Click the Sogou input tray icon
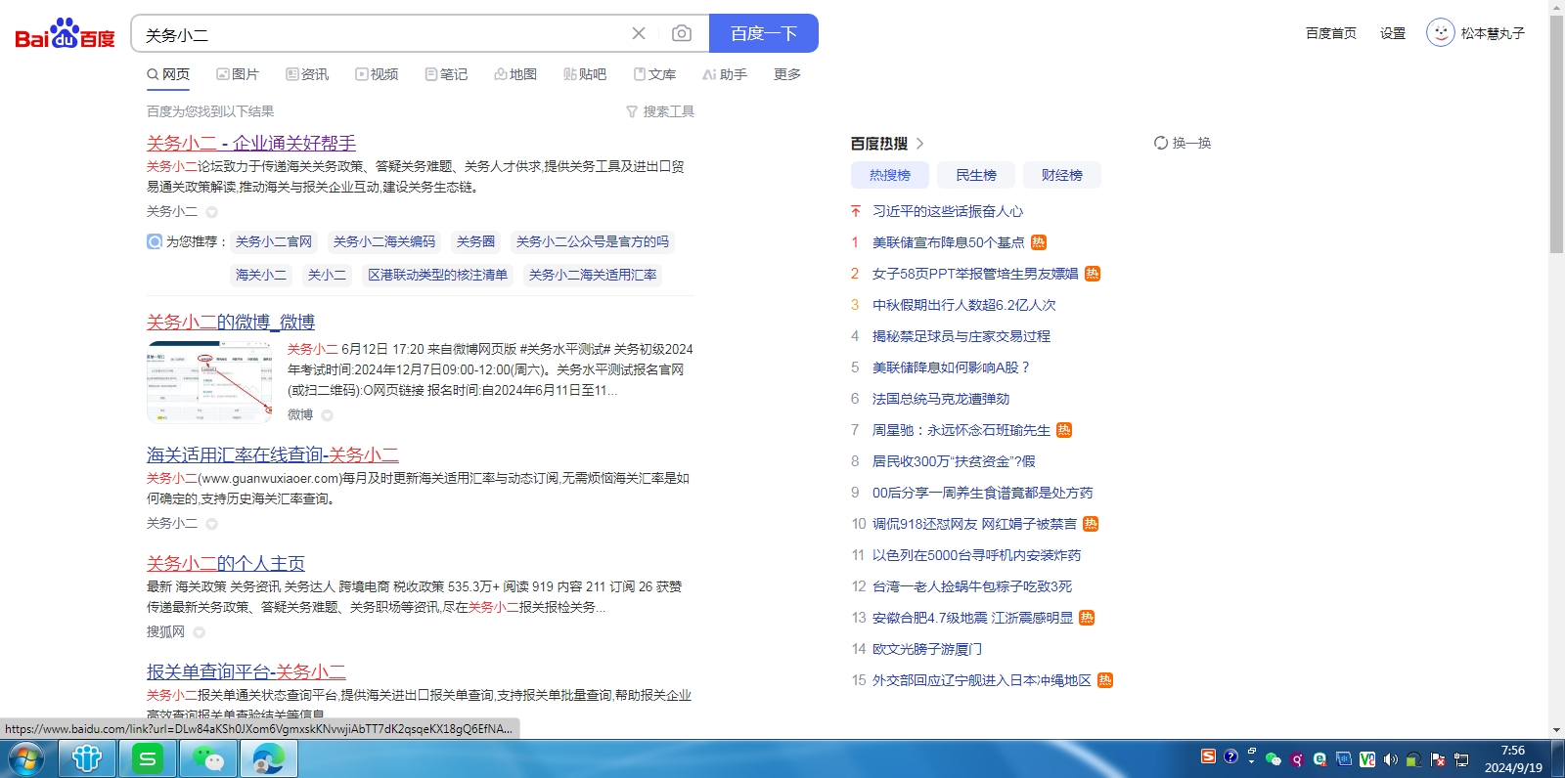The height and width of the screenshot is (778, 1565). point(1208,756)
